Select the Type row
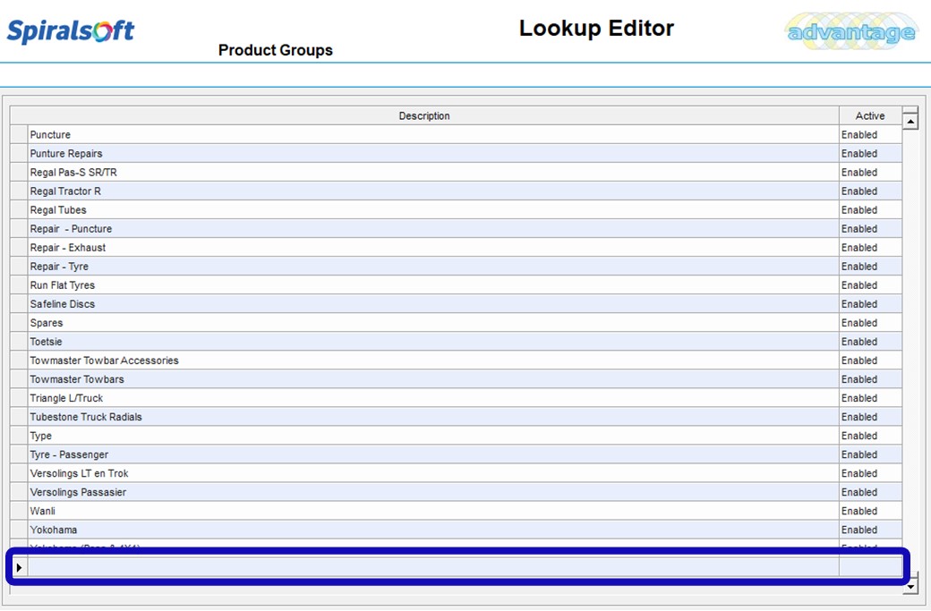 pyautogui.click(x=456, y=436)
